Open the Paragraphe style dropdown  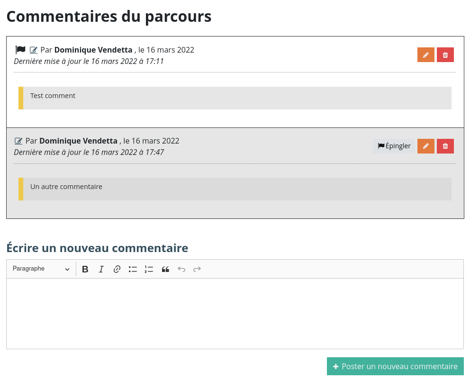pos(41,269)
